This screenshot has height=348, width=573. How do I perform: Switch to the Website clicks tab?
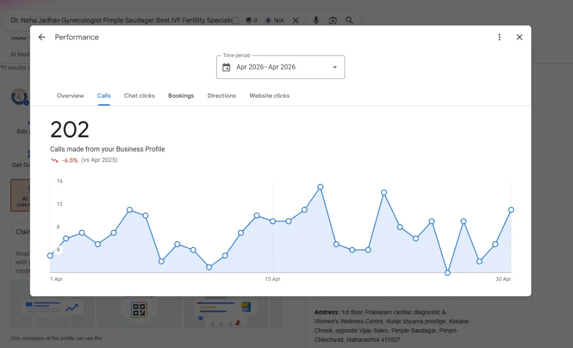tap(269, 96)
